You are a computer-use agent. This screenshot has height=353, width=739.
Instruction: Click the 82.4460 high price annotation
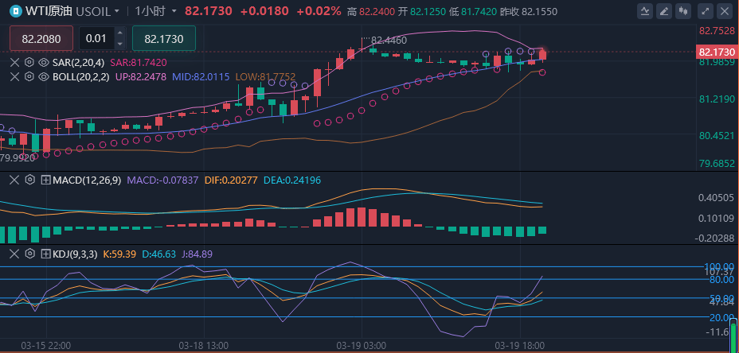click(x=389, y=41)
